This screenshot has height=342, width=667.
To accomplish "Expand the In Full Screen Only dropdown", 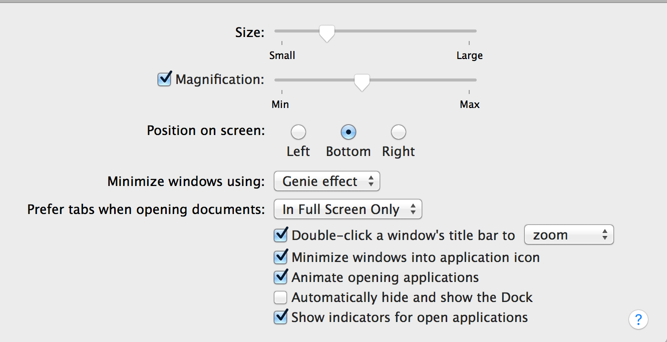I will point(348,209).
